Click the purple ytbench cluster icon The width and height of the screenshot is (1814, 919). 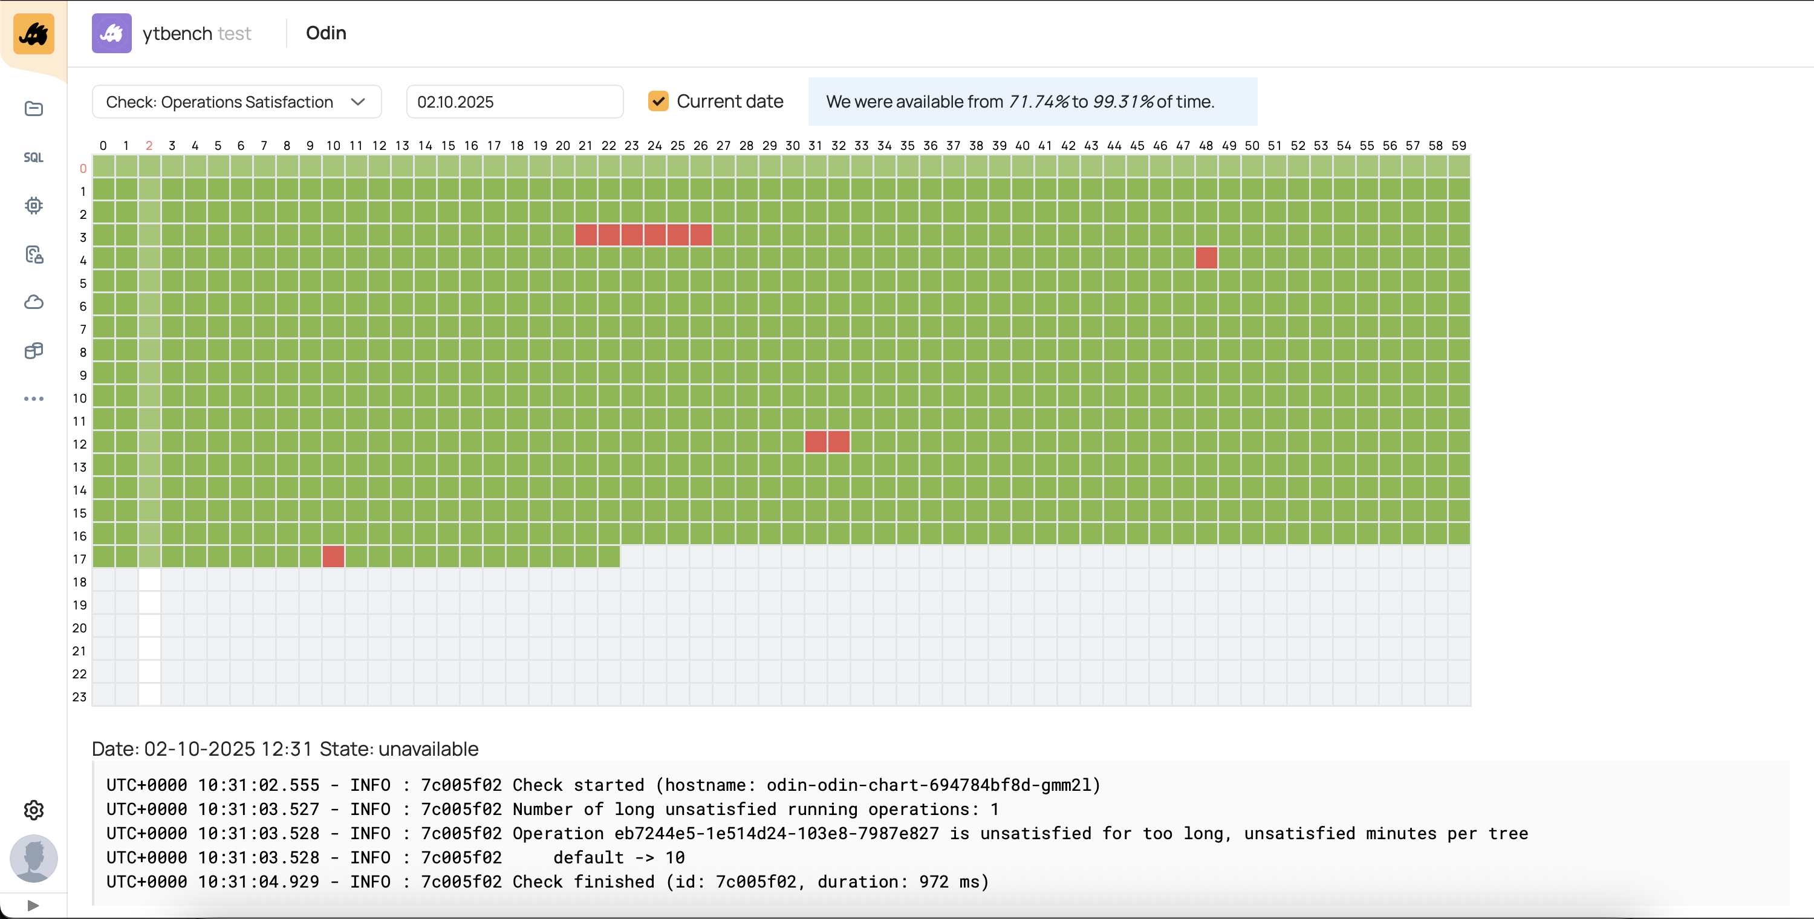[x=111, y=33]
